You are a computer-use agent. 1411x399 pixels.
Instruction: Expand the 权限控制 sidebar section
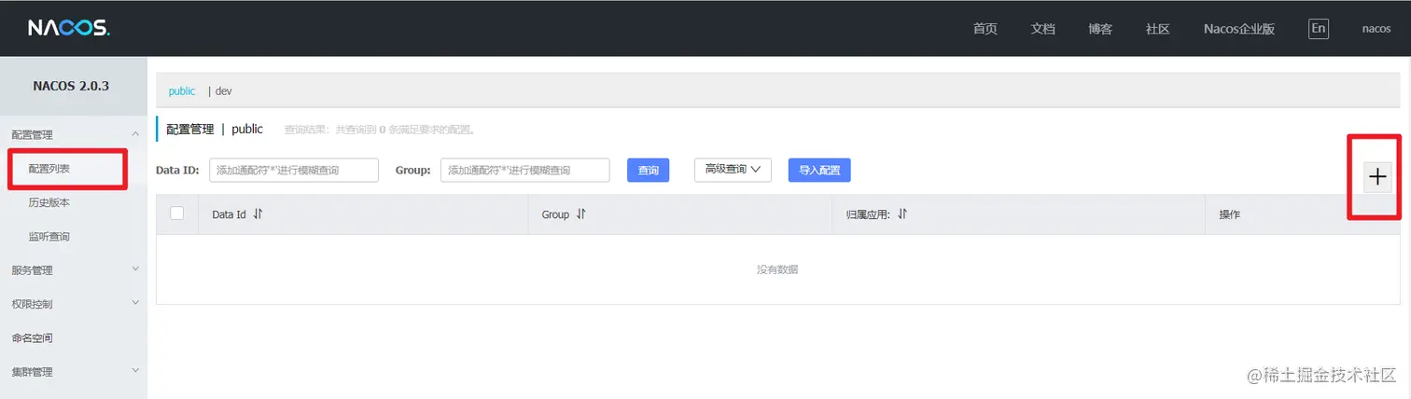[74, 304]
